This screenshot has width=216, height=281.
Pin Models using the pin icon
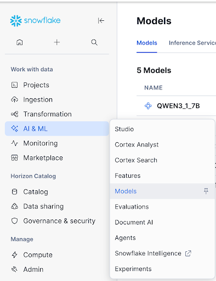tap(206, 191)
